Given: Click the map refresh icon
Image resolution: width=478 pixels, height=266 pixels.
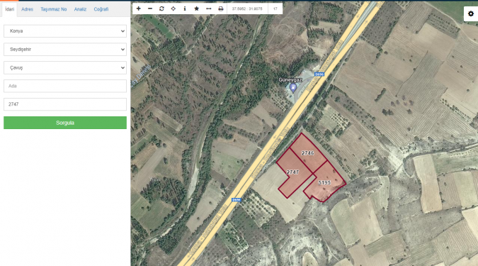Looking at the screenshot, I should [161, 9].
